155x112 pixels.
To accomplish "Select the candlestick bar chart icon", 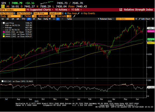I will tap(58, 19).
